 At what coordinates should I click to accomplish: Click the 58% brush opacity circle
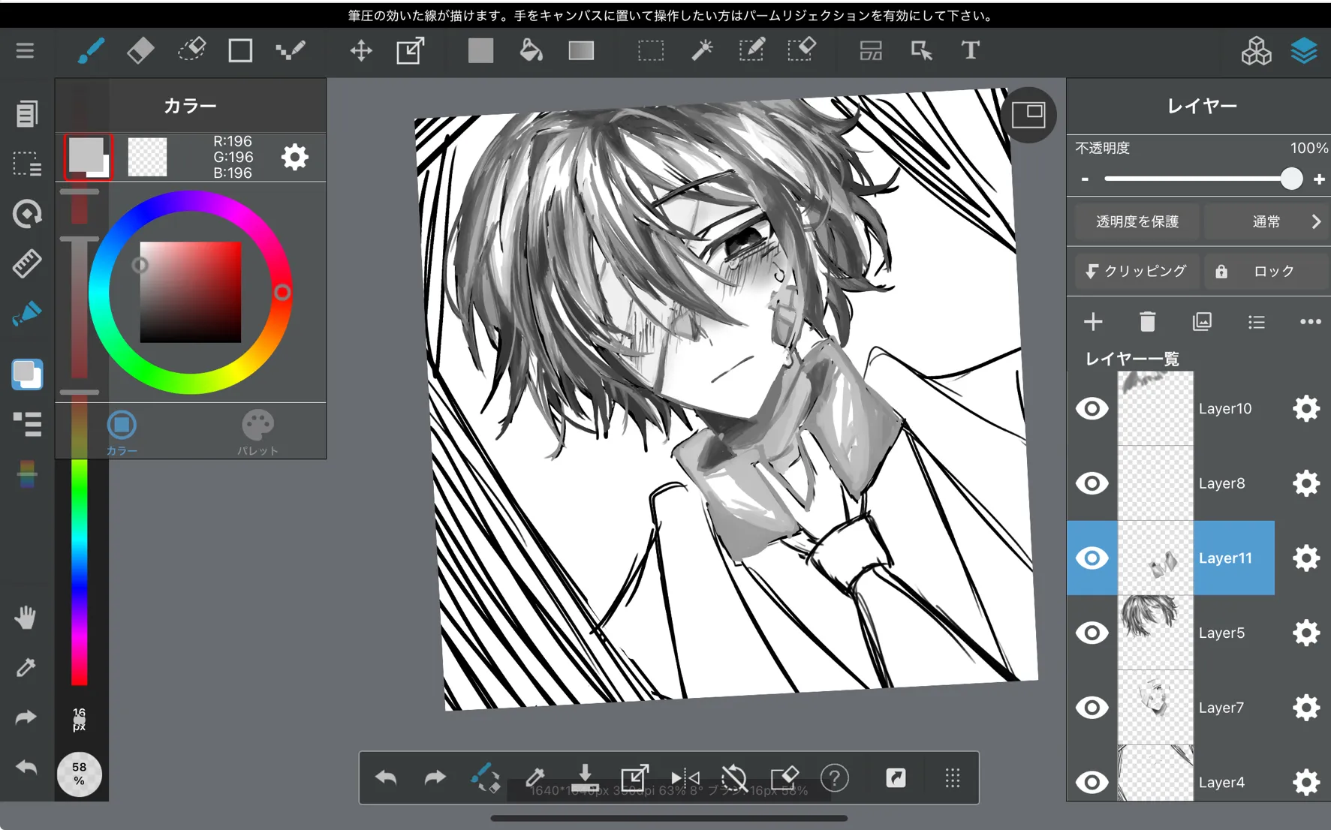click(79, 774)
